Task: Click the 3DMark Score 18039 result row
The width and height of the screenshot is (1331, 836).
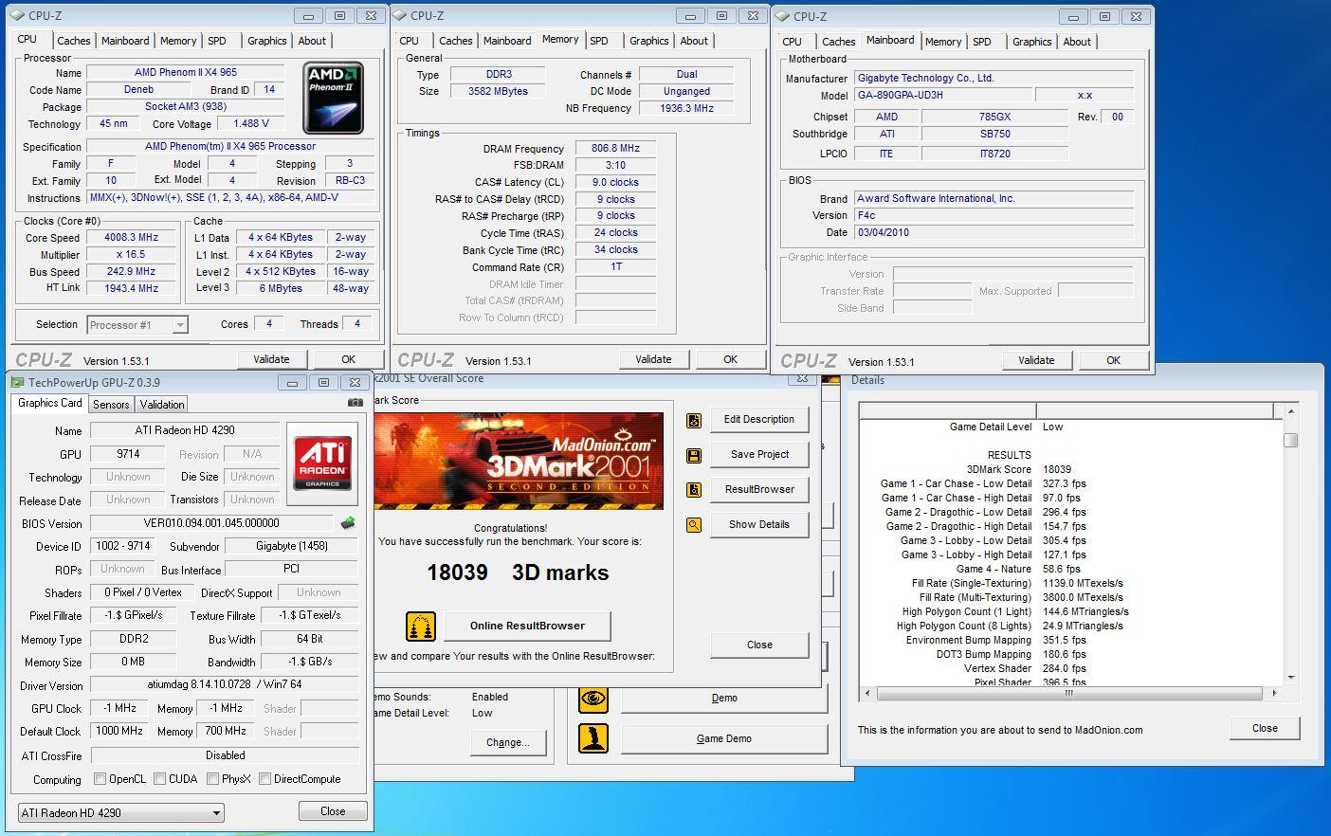Action: 1019,469
